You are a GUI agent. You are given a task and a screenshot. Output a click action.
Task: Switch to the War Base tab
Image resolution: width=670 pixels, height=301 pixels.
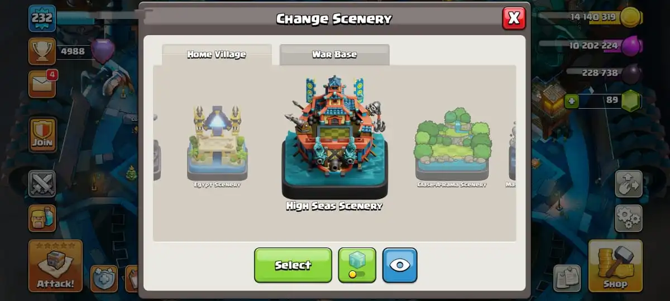coord(334,55)
